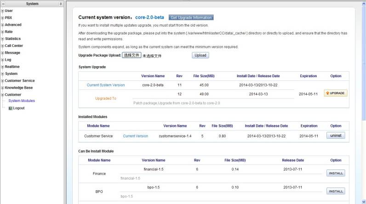Expand the Knowledge Base tree node
Screen dimensions: 366x204
[3, 88]
